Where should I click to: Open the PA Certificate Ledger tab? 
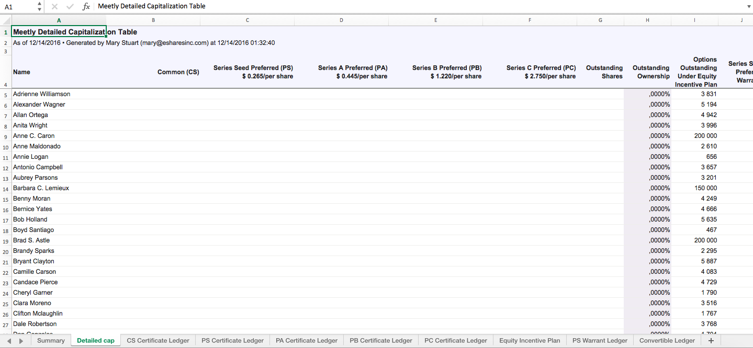307,341
